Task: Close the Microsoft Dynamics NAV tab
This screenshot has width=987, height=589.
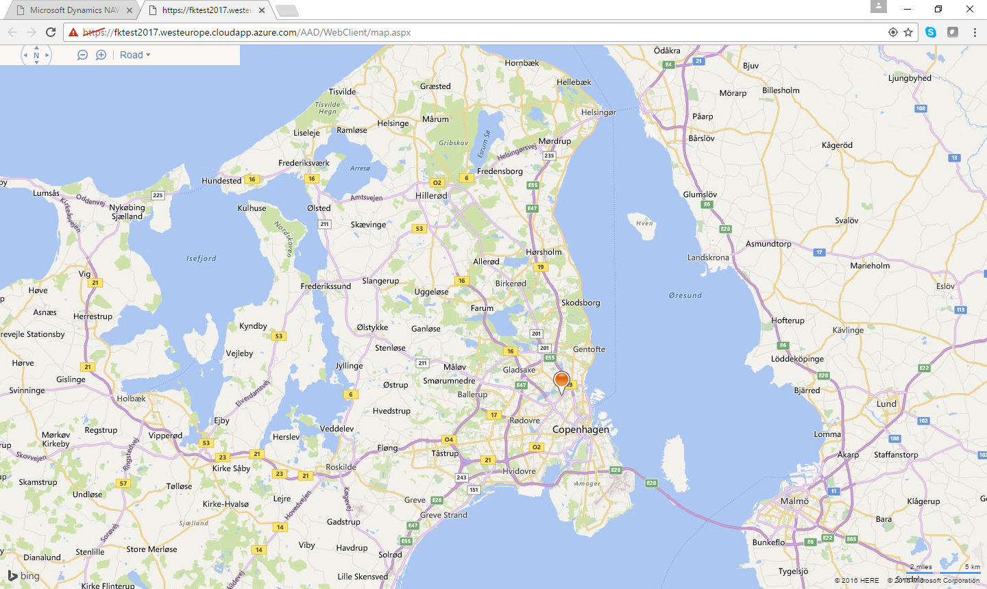Action: coord(130,10)
